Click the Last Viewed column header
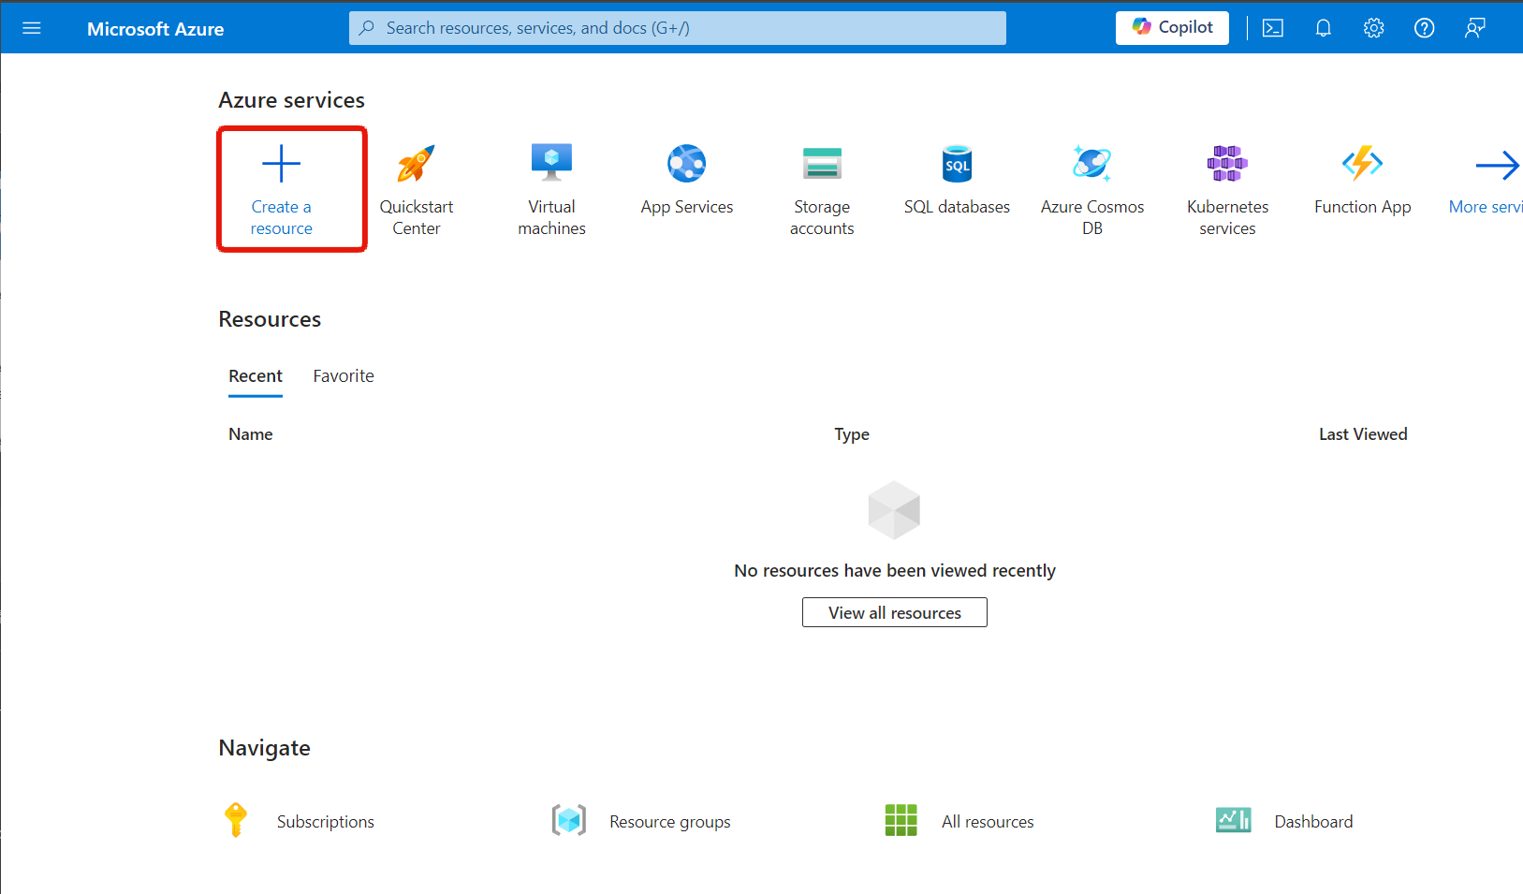The image size is (1523, 894). (x=1363, y=434)
